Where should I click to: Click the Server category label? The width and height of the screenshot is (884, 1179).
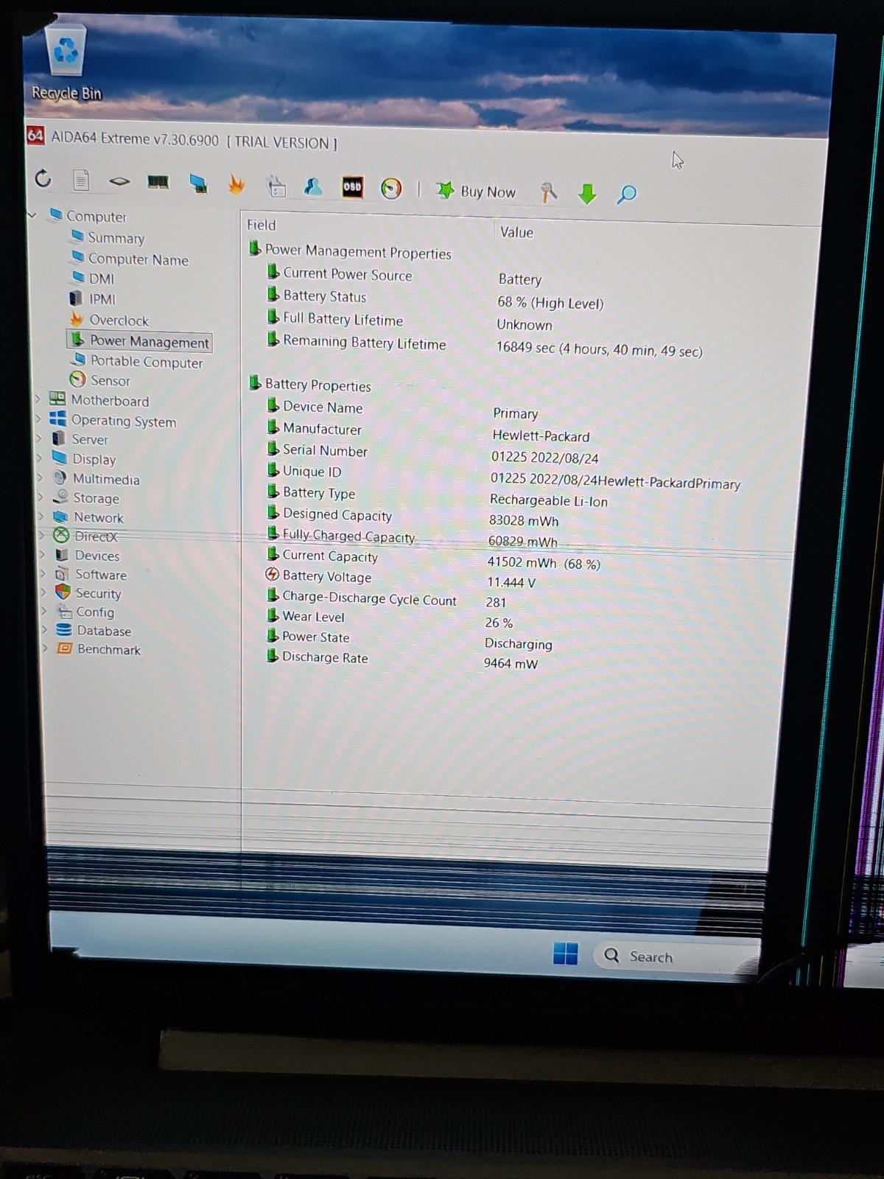tap(89, 440)
